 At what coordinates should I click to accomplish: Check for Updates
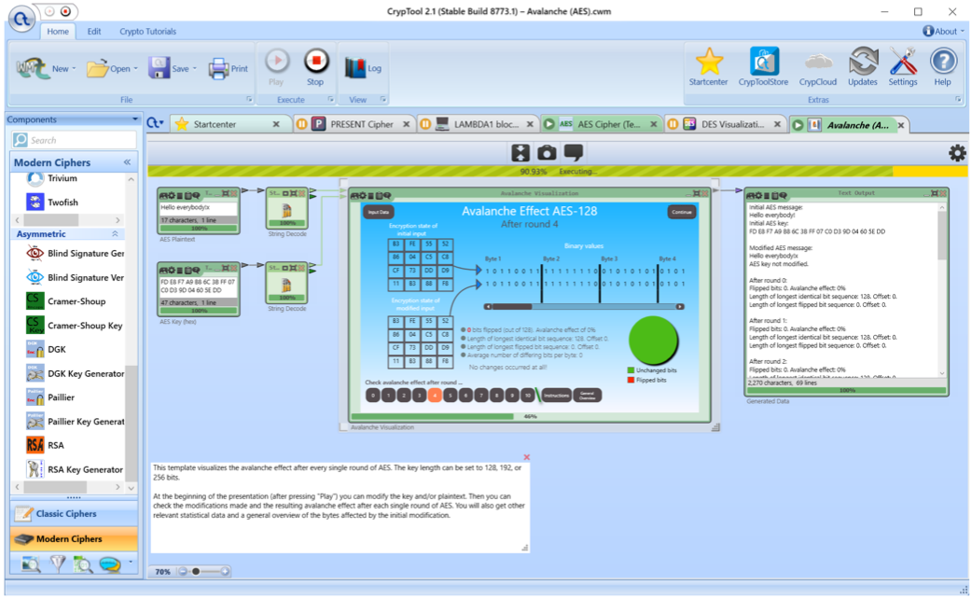(x=863, y=67)
